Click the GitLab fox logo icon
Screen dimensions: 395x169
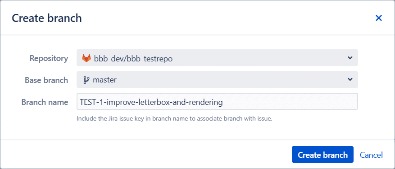click(x=86, y=58)
